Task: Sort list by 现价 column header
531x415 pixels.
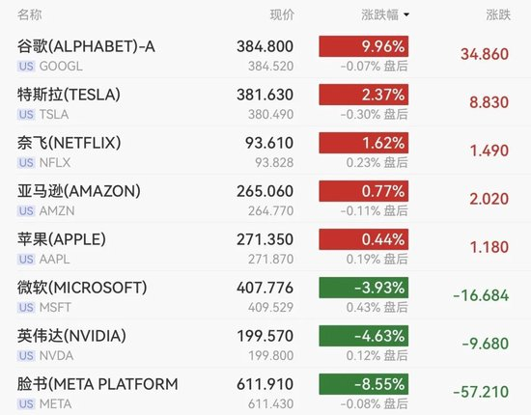Action: click(282, 14)
